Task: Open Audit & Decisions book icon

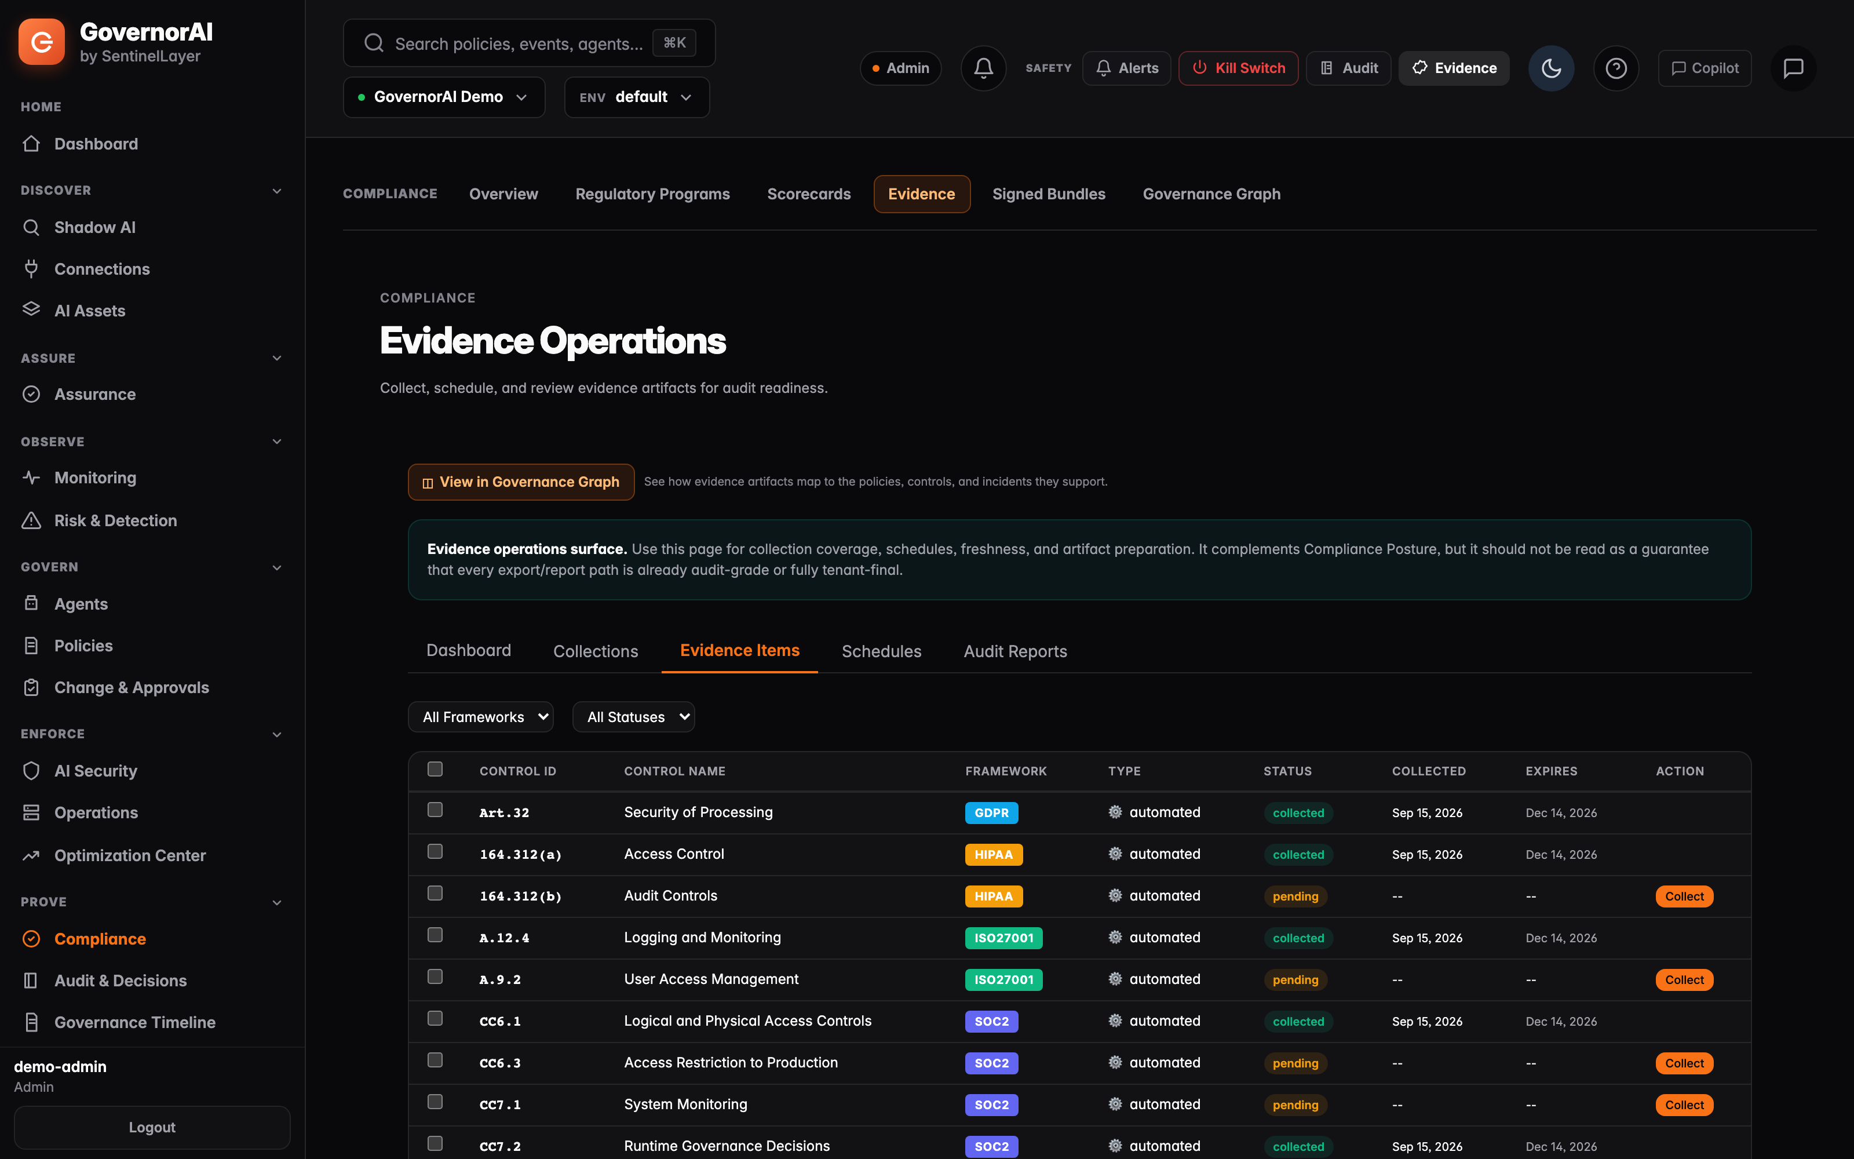Action: coord(31,981)
